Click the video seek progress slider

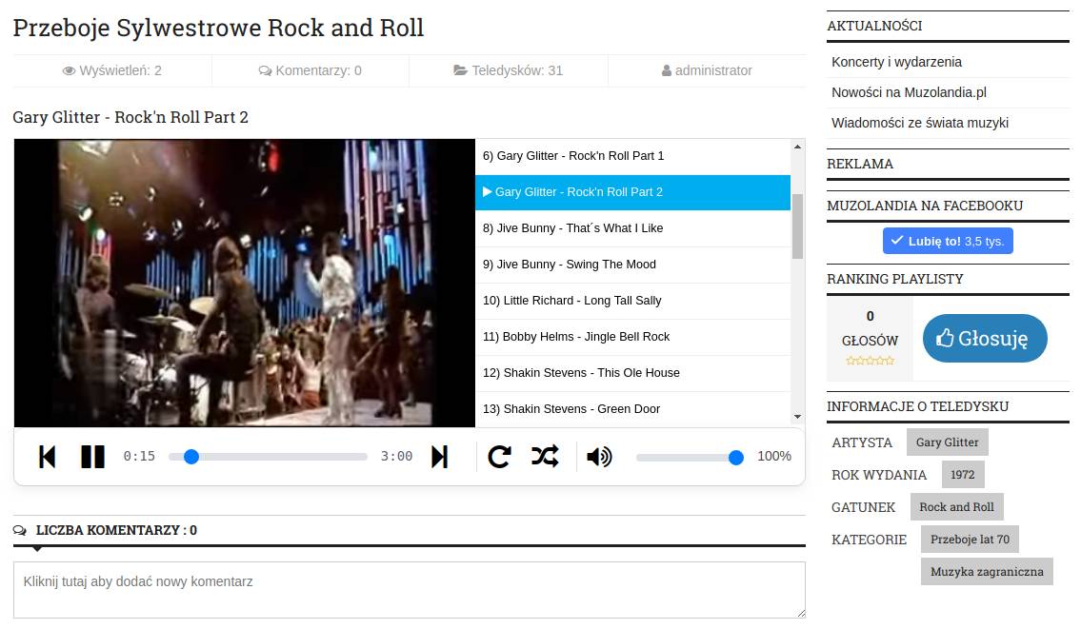point(268,457)
